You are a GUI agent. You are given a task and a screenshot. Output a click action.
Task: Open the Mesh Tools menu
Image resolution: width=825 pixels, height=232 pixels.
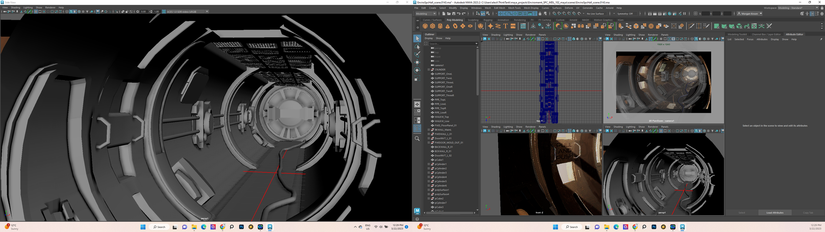coord(514,8)
